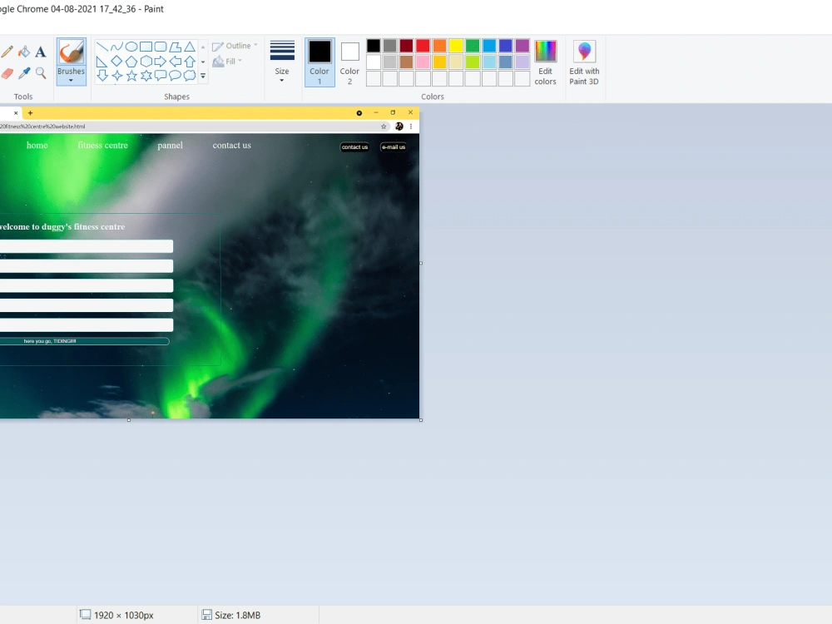Pick the Hexagon shape

pyautogui.click(x=146, y=62)
